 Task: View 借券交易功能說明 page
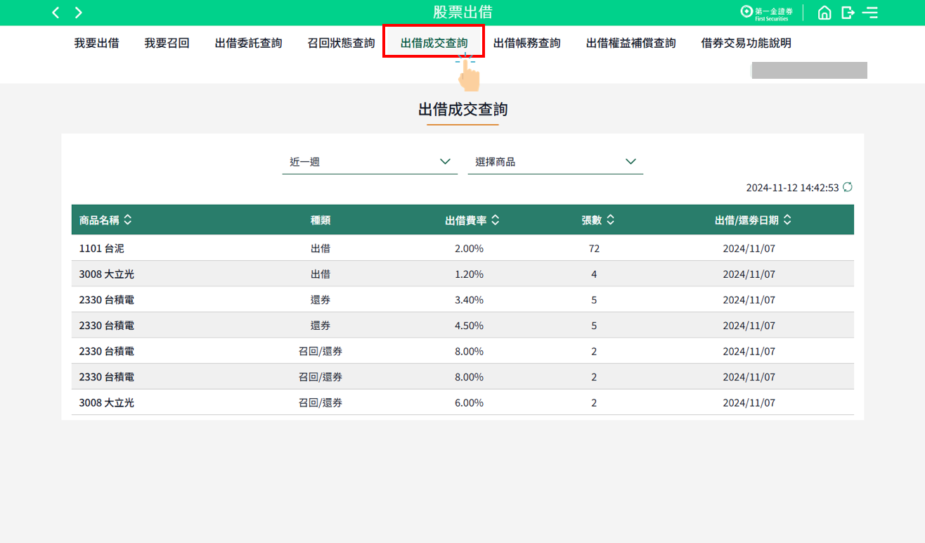tap(746, 44)
